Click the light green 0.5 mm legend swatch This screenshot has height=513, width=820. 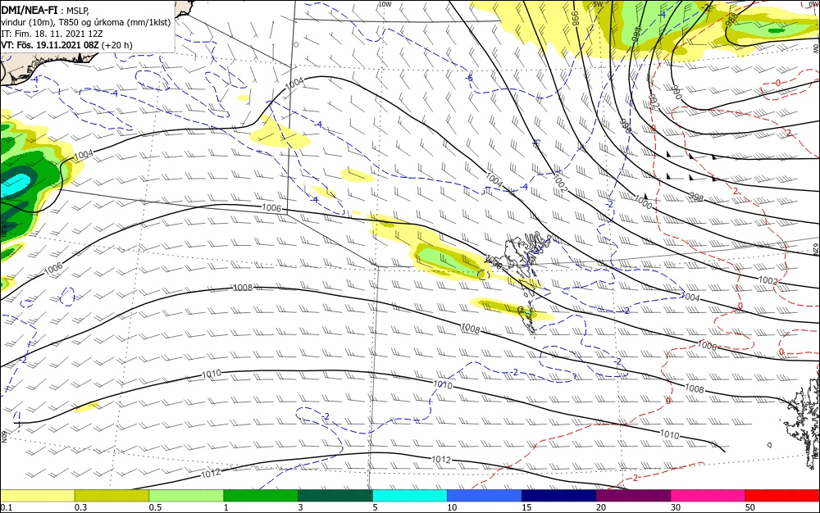pos(186,496)
